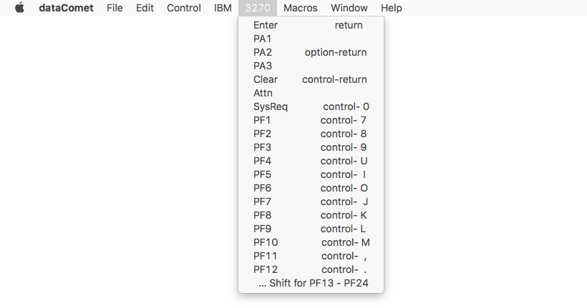Open the dataComet application menu
The height and width of the screenshot is (308, 587).
tap(66, 8)
